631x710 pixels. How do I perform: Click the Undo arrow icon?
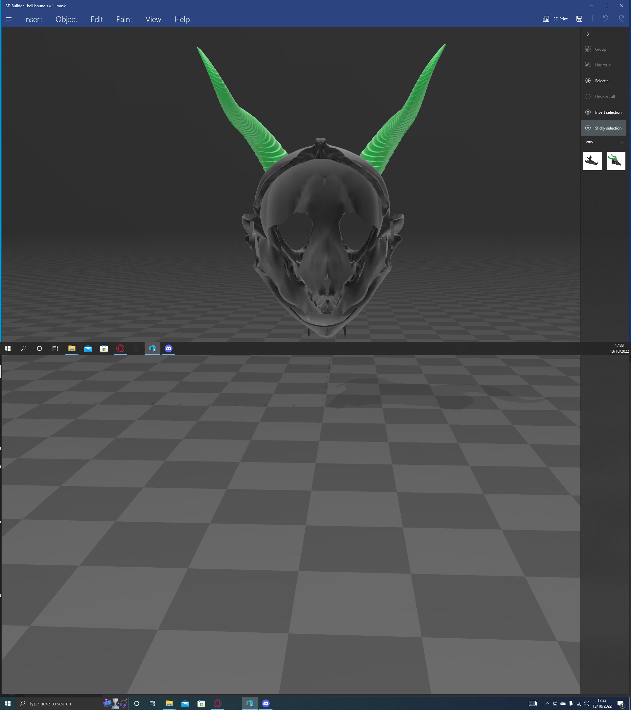[x=605, y=19]
